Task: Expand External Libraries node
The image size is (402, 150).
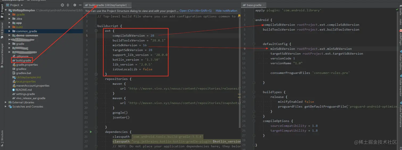Action: [6, 102]
